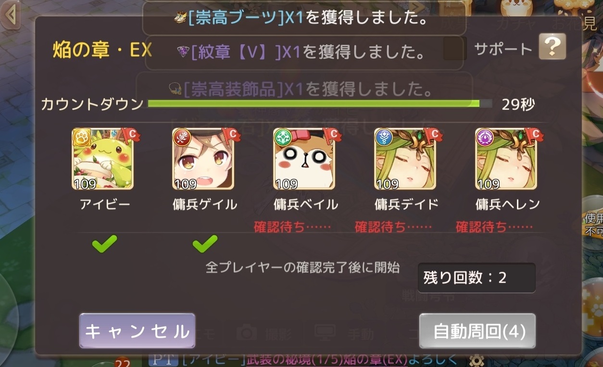Click the paw class icon on アイビー
The width and height of the screenshot is (603, 367).
(x=81, y=138)
